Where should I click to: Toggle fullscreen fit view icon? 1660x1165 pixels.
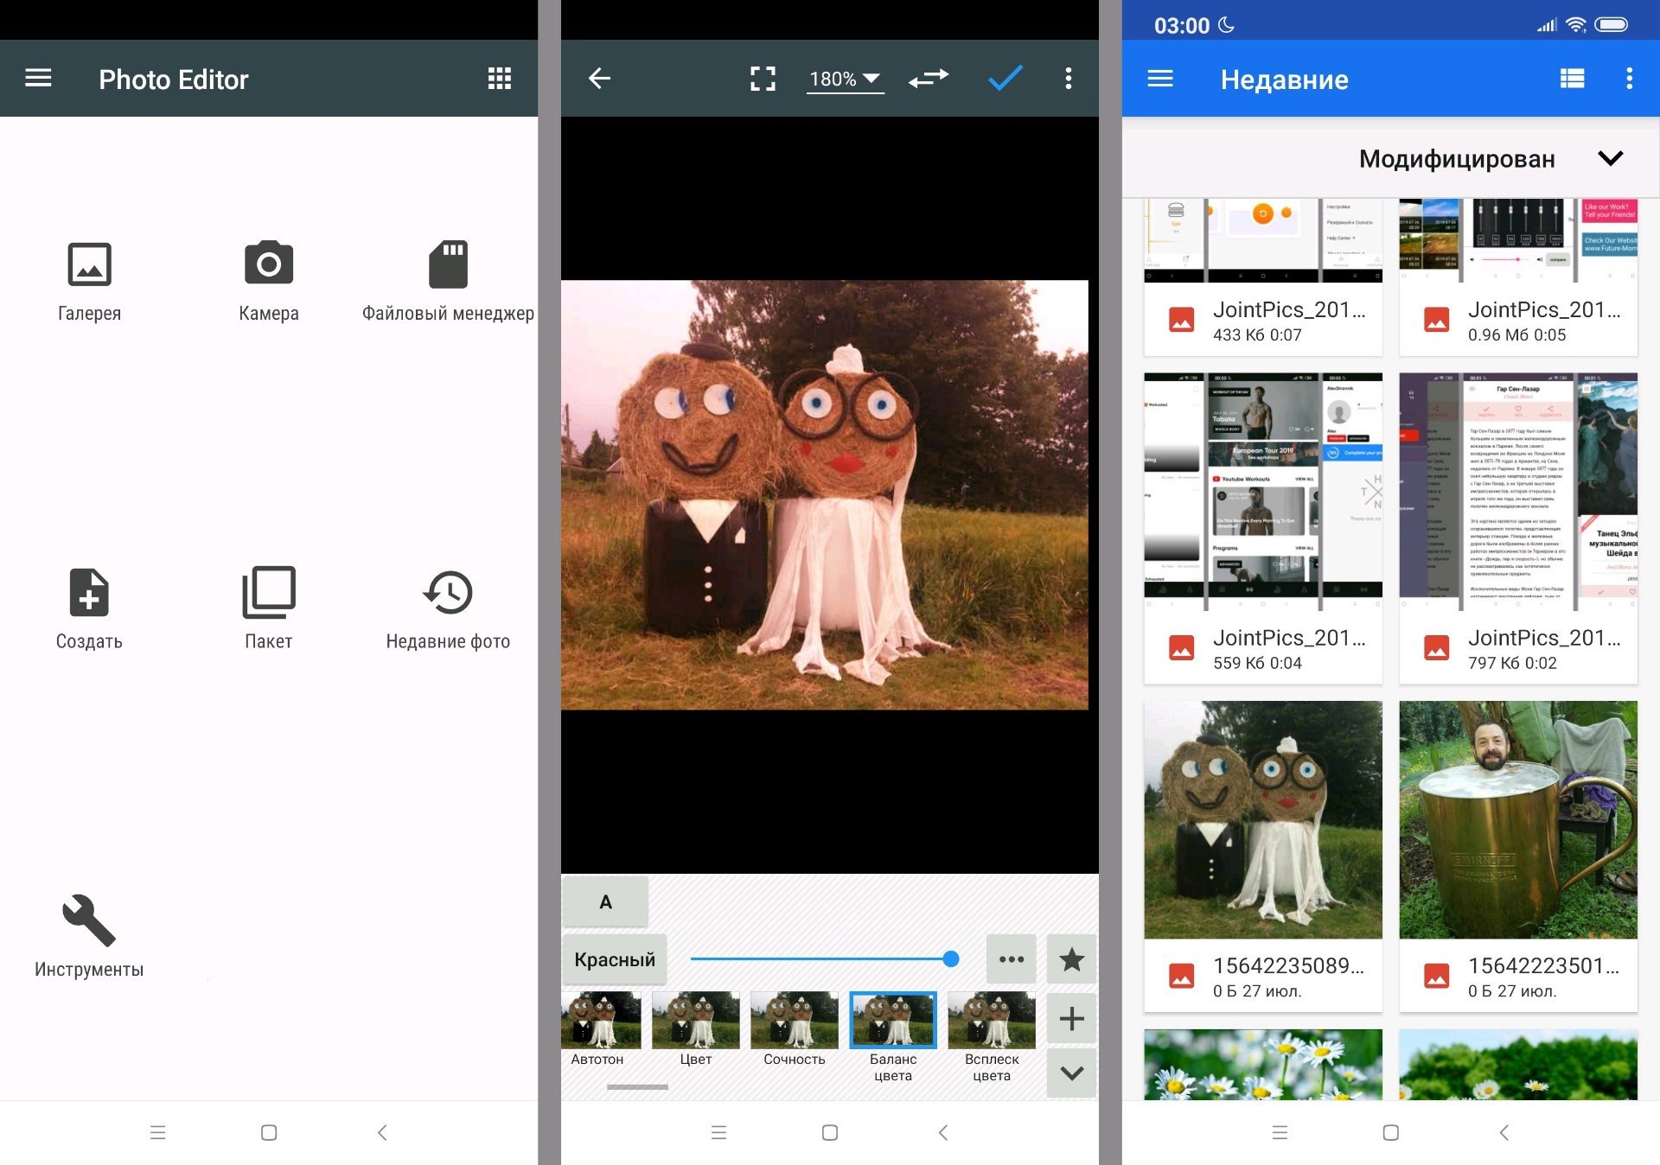coord(763,79)
